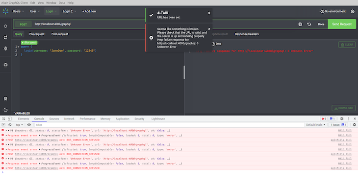Open the Window menu

click(x=51, y=3)
